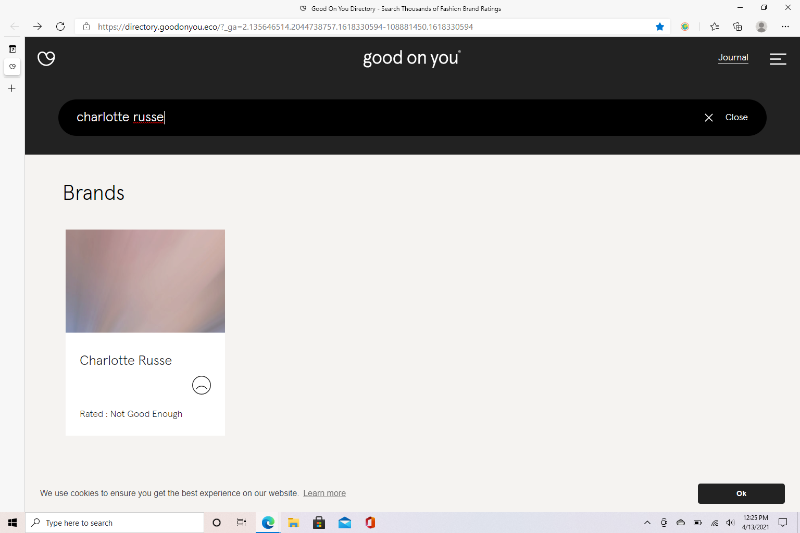Go forward in browser history
The width and height of the screenshot is (800, 533).
point(37,27)
